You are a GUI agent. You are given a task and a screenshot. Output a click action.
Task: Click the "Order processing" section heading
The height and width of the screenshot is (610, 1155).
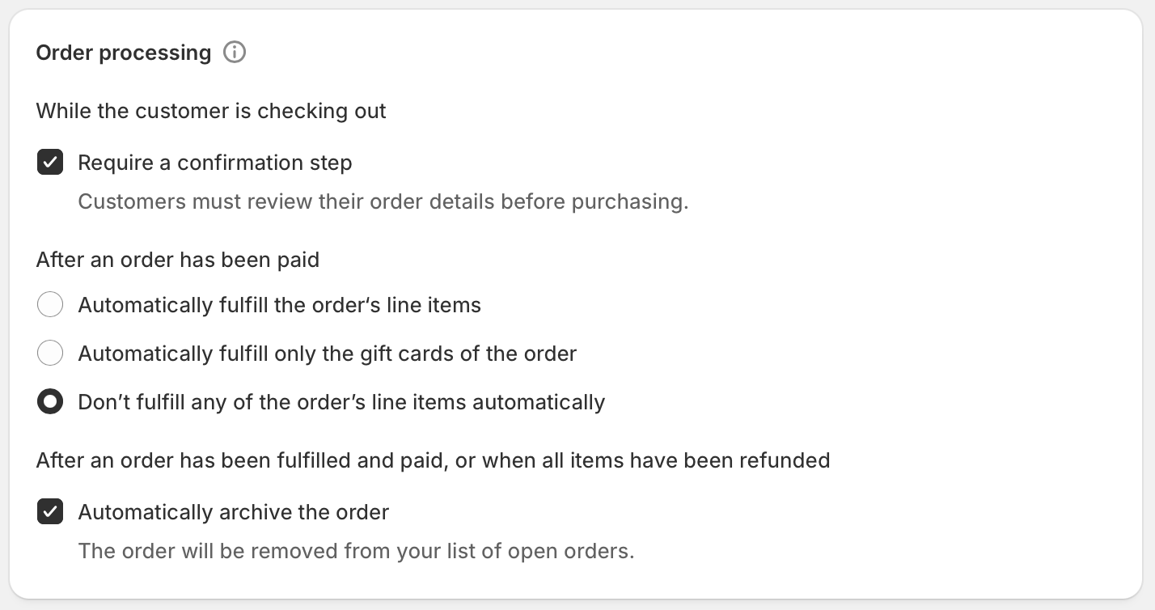point(124,53)
